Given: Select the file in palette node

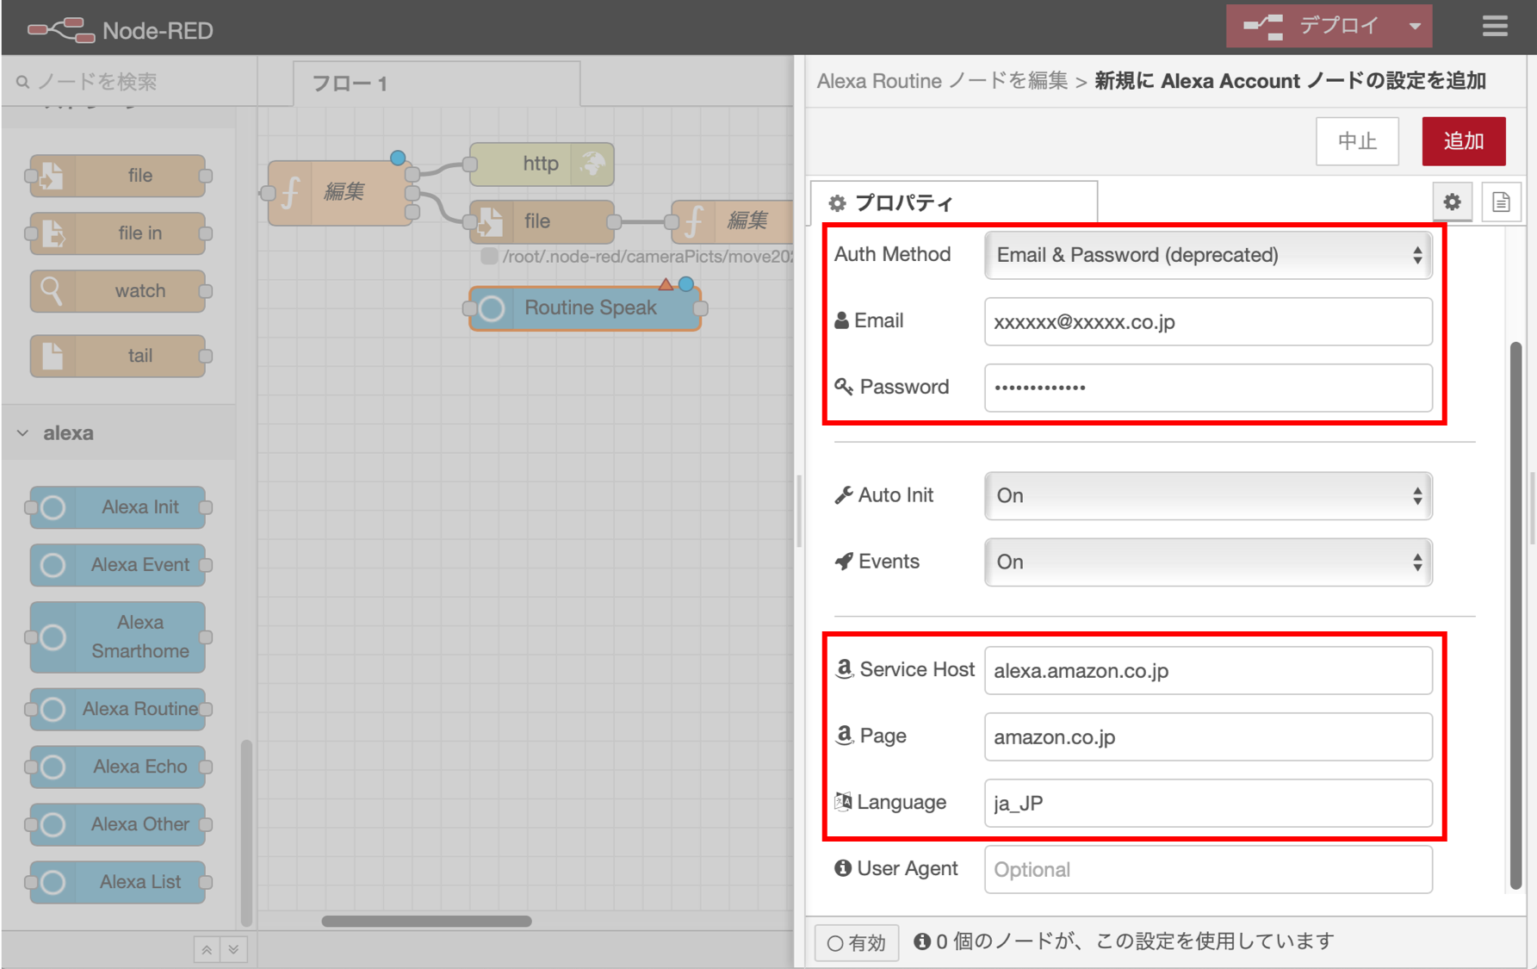Looking at the screenshot, I should point(119,233).
